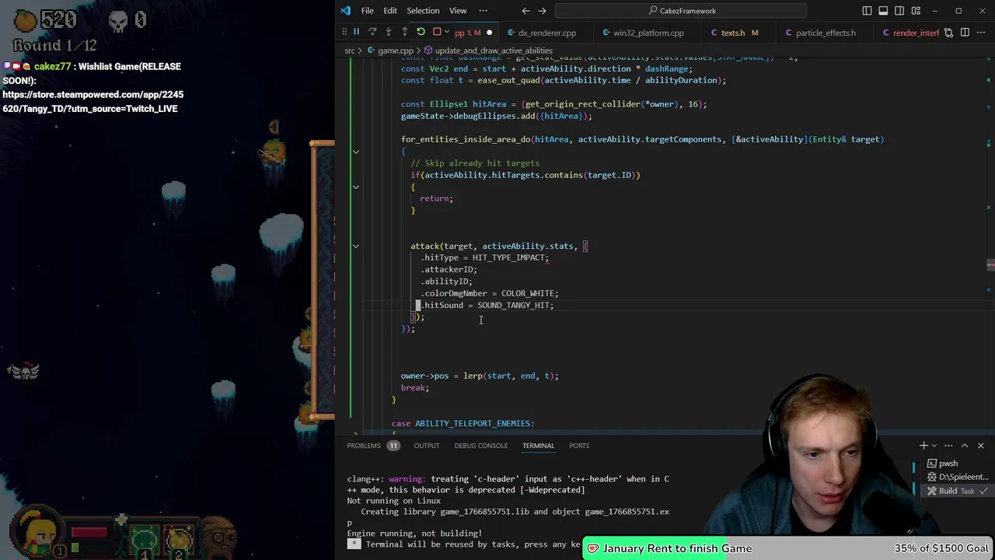Collapse ABILITY_TELEPORT_ENEMIES case fold arrow
The image size is (995, 560).
point(356,433)
